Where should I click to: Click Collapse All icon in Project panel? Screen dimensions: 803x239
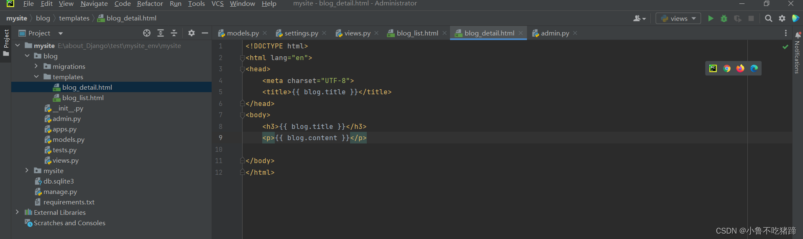coord(174,33)
